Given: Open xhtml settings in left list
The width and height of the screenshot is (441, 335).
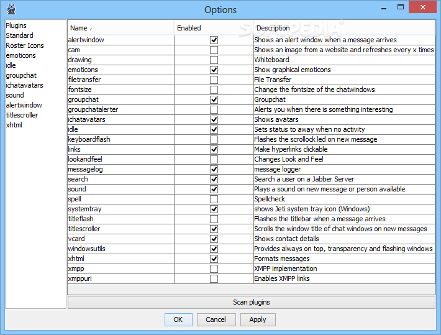Looking at the screenshot, I should pos(14,125).
